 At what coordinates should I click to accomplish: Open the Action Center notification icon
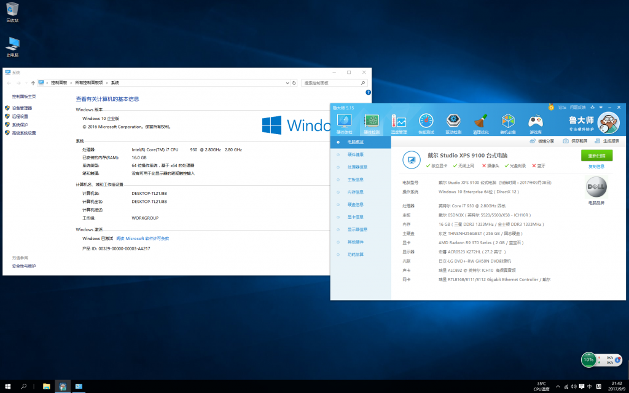[x=582, y=387]
